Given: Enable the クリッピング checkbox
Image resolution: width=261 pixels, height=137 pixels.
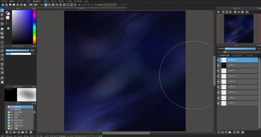Looking at the screenshot, I should tap(233, 56).
